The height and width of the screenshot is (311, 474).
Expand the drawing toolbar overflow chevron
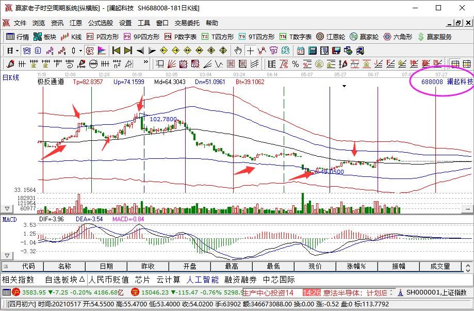pyautogui.click(x=145, y=62)
